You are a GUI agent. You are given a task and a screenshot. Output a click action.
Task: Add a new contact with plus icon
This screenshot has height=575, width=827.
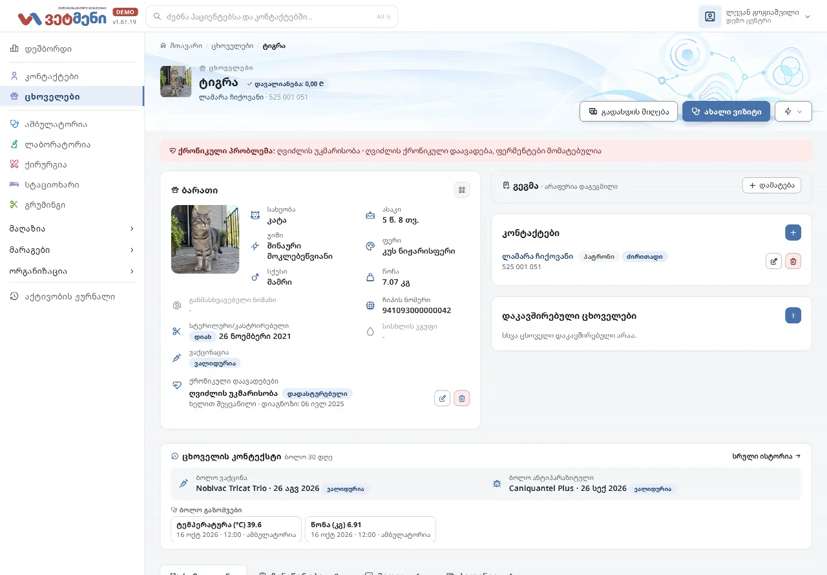pos(793,233)
